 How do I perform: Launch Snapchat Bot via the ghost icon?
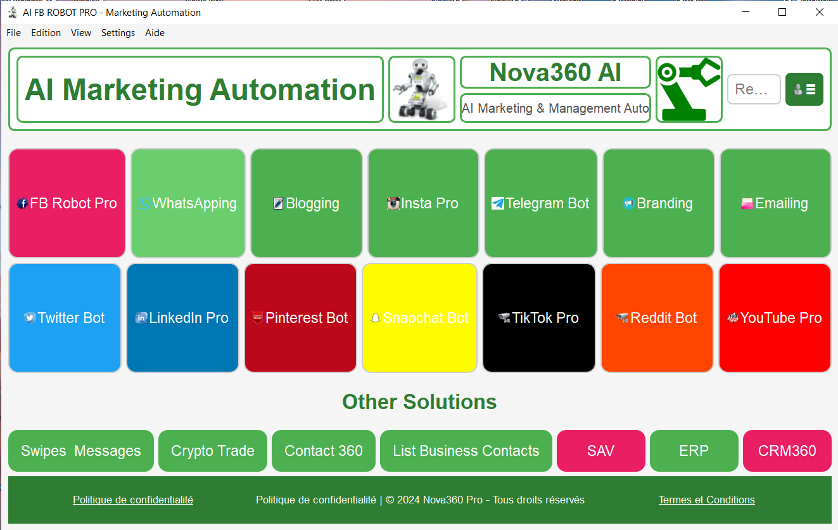419,318
